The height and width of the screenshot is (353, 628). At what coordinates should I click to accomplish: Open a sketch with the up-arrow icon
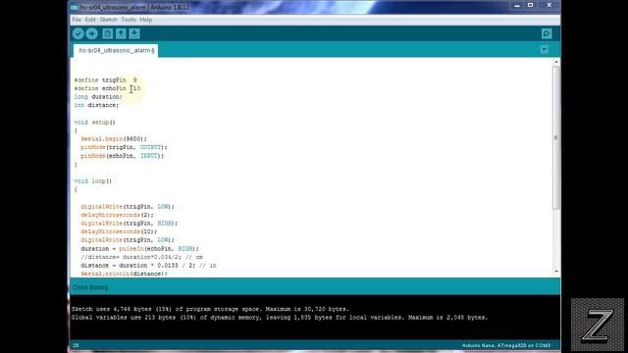pos(121,33)
